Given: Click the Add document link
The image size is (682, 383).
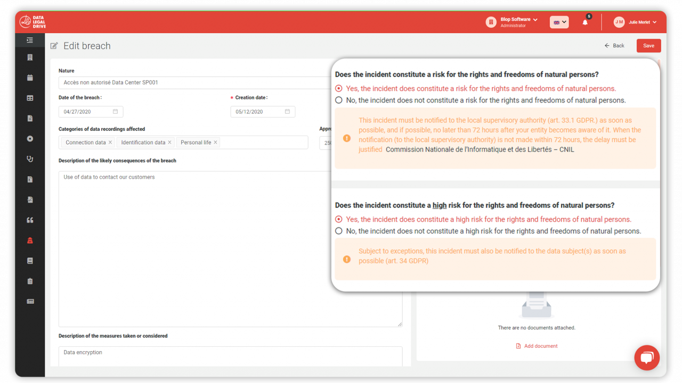Looking at the screenshot, I should coord(537,346).
